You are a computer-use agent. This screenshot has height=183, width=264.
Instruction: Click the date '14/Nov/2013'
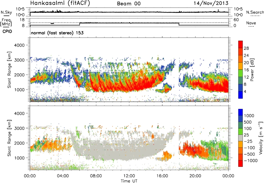tap(211, 3)
